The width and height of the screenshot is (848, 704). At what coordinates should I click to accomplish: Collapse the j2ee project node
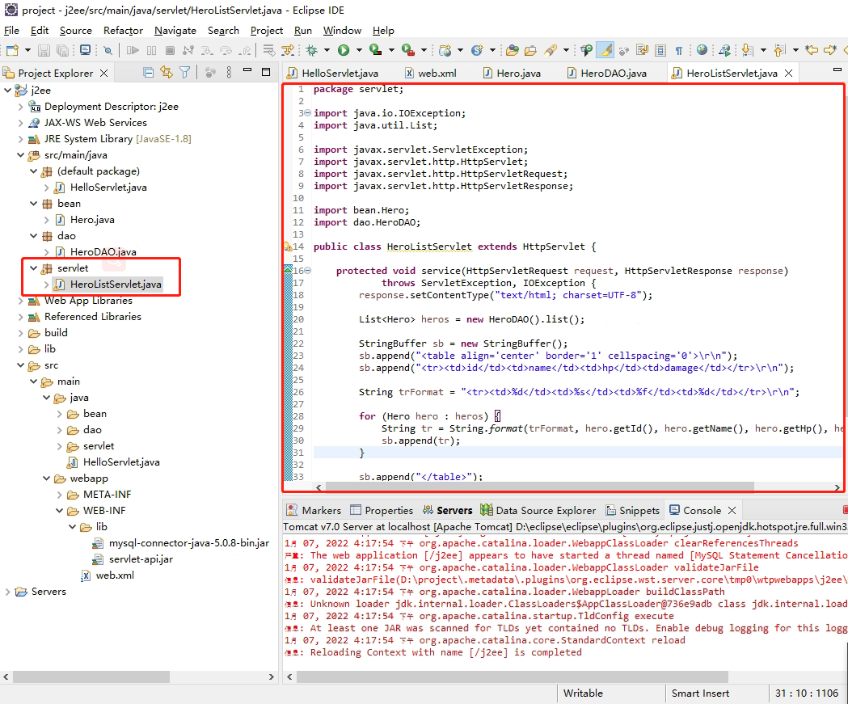[7, 91]
